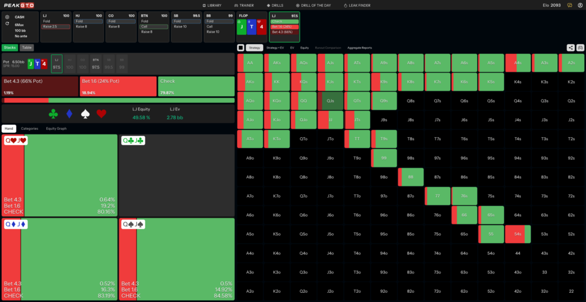This screenshot has height=302, width=586.
Task: Select SB Raise 10 action
Action: coord(187,26)
